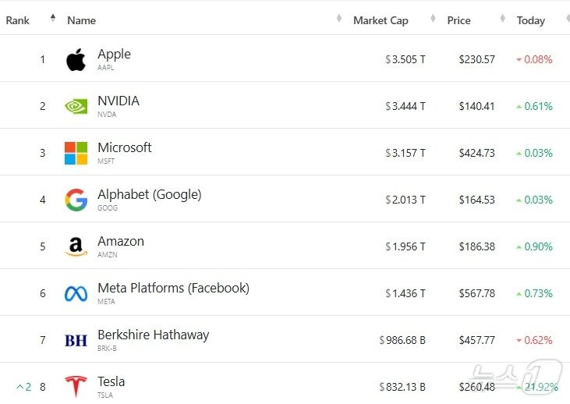The image size is (570, 404).
Task: Click the Tesla logo icon
Action: (76, 387)
